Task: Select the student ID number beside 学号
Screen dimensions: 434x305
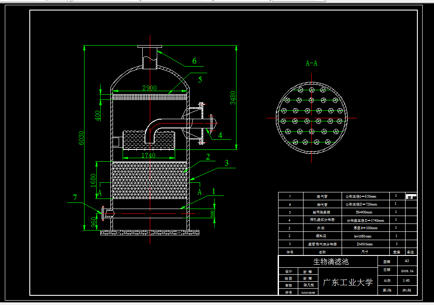Action: pos(308,293)
